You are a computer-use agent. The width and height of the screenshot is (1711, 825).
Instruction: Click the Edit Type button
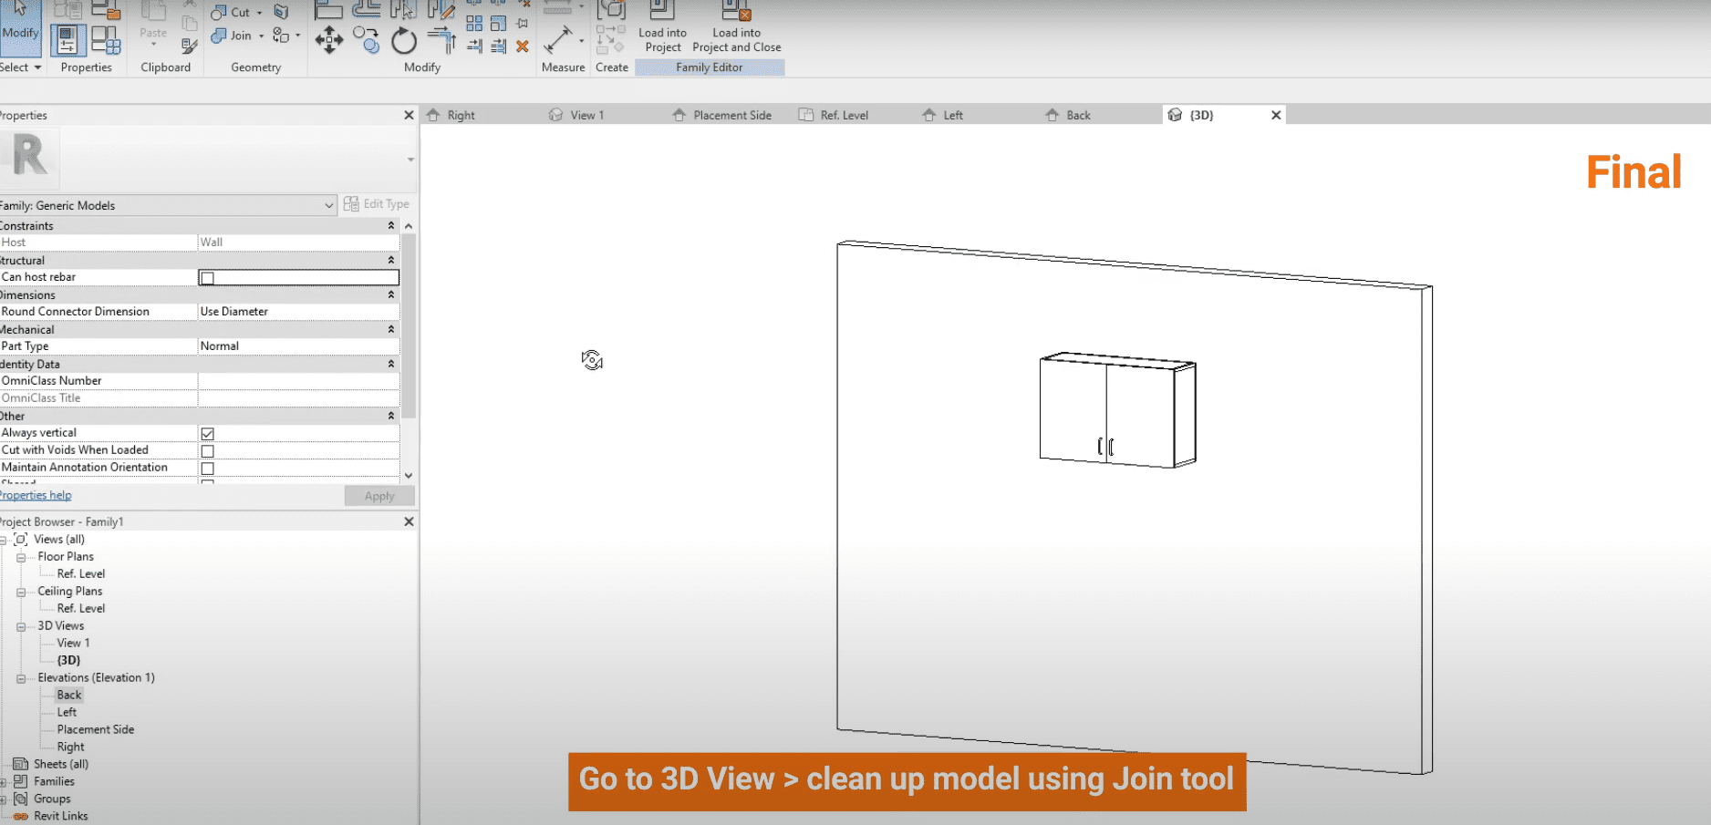coord(377,204)
